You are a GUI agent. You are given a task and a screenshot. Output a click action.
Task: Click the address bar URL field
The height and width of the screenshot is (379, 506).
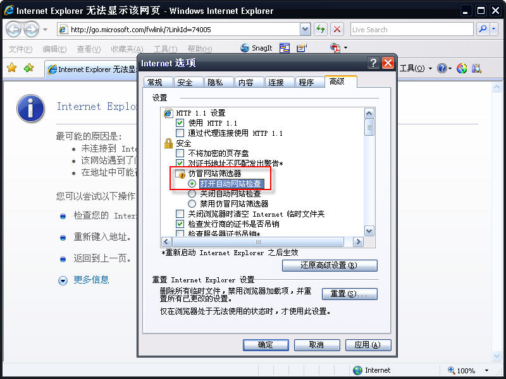184,30
